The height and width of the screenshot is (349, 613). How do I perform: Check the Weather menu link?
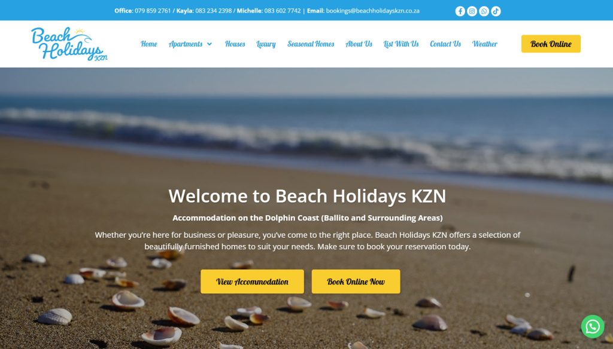pos(485,44)
